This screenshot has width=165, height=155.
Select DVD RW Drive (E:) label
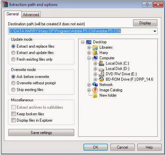coord(121,74)
